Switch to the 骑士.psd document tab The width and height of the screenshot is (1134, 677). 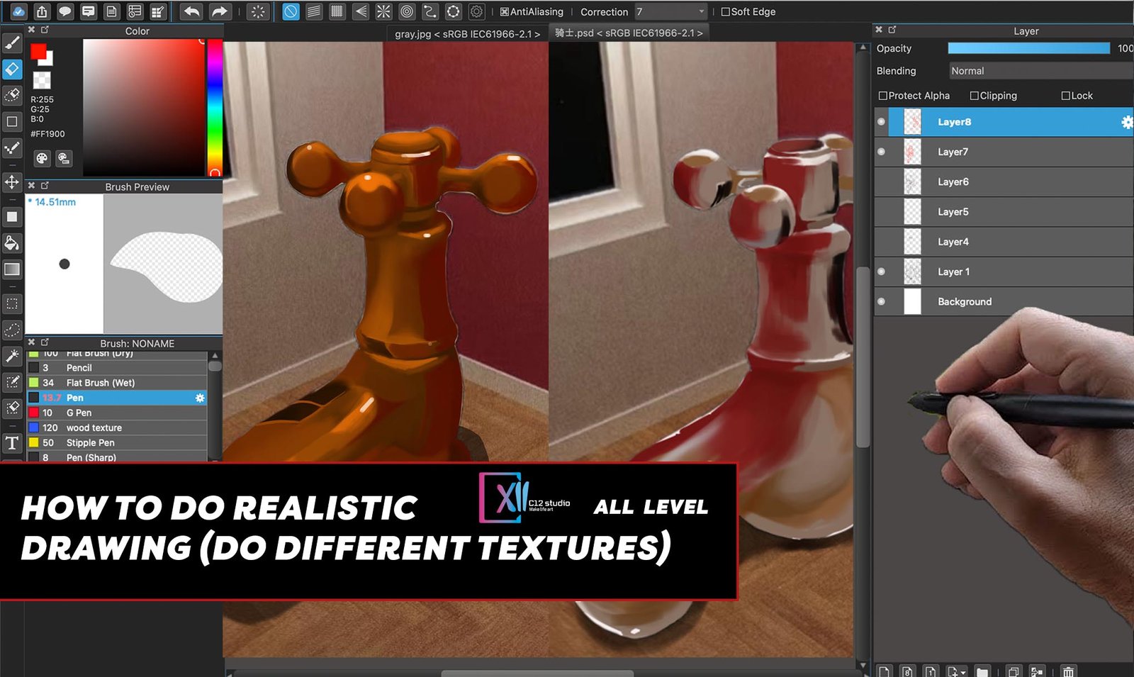point(628,33)
